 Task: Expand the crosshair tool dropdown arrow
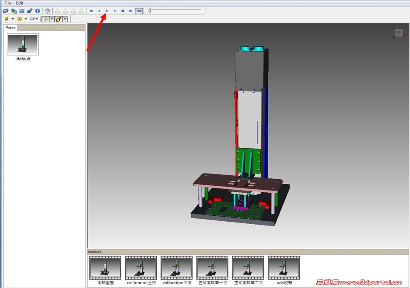pyautogui.click(x=52, y=19)
